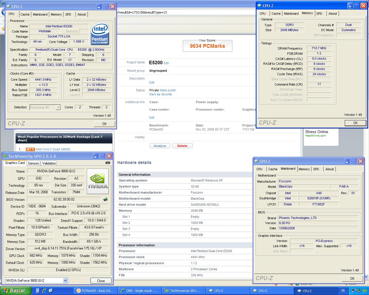Viewport: 369px width, 295px height.
Task: Open the SPD tab in the top-right CPU-Z memory window
Action: click(x=319, y=14)
